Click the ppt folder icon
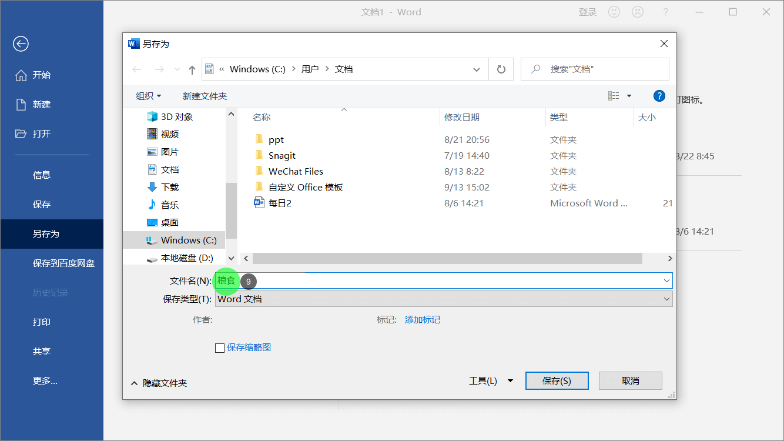 pos(259,139)
